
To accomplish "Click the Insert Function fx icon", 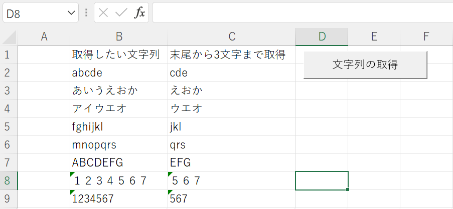I will 139,13.
